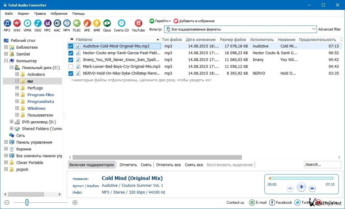Uncheck the NERVO-Hold-On file checkbox
Viewport: 345px width, 209px height.
pos(71,73)
